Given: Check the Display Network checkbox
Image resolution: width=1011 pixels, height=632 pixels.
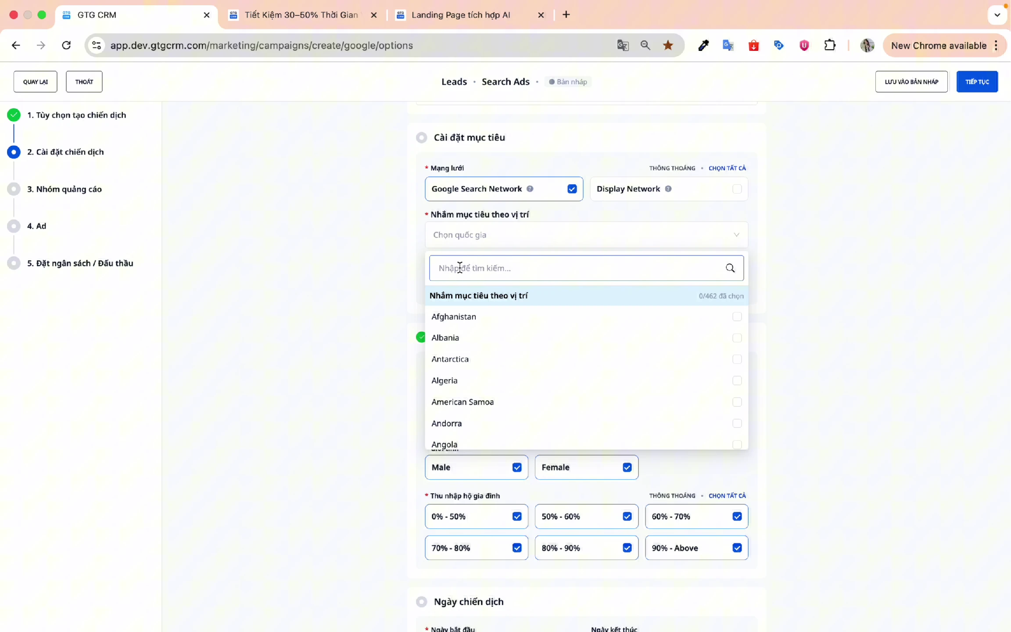Looking at the screenshot, I should click(x=737, y=189).
